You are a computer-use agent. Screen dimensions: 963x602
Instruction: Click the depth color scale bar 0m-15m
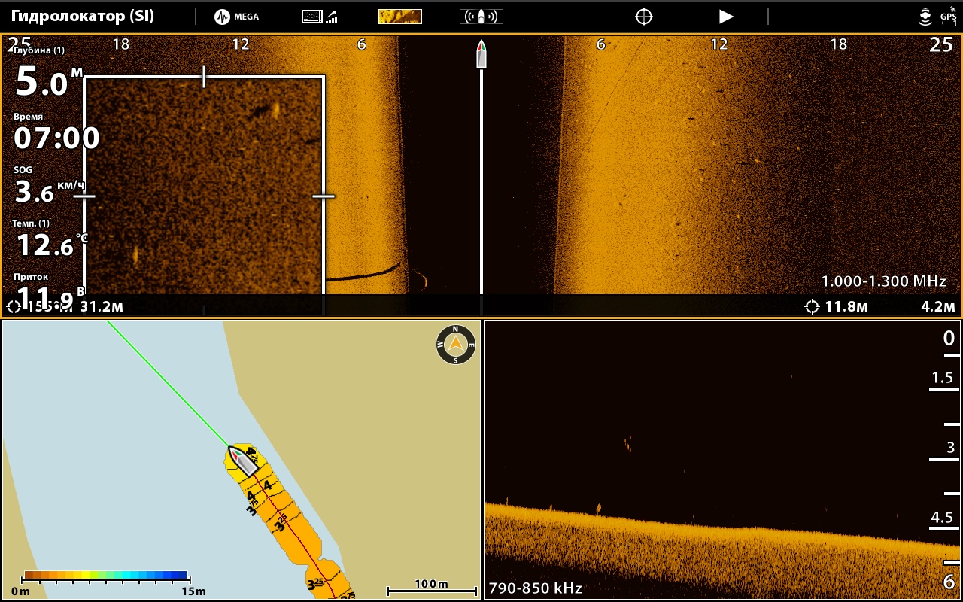coord(105,576)
